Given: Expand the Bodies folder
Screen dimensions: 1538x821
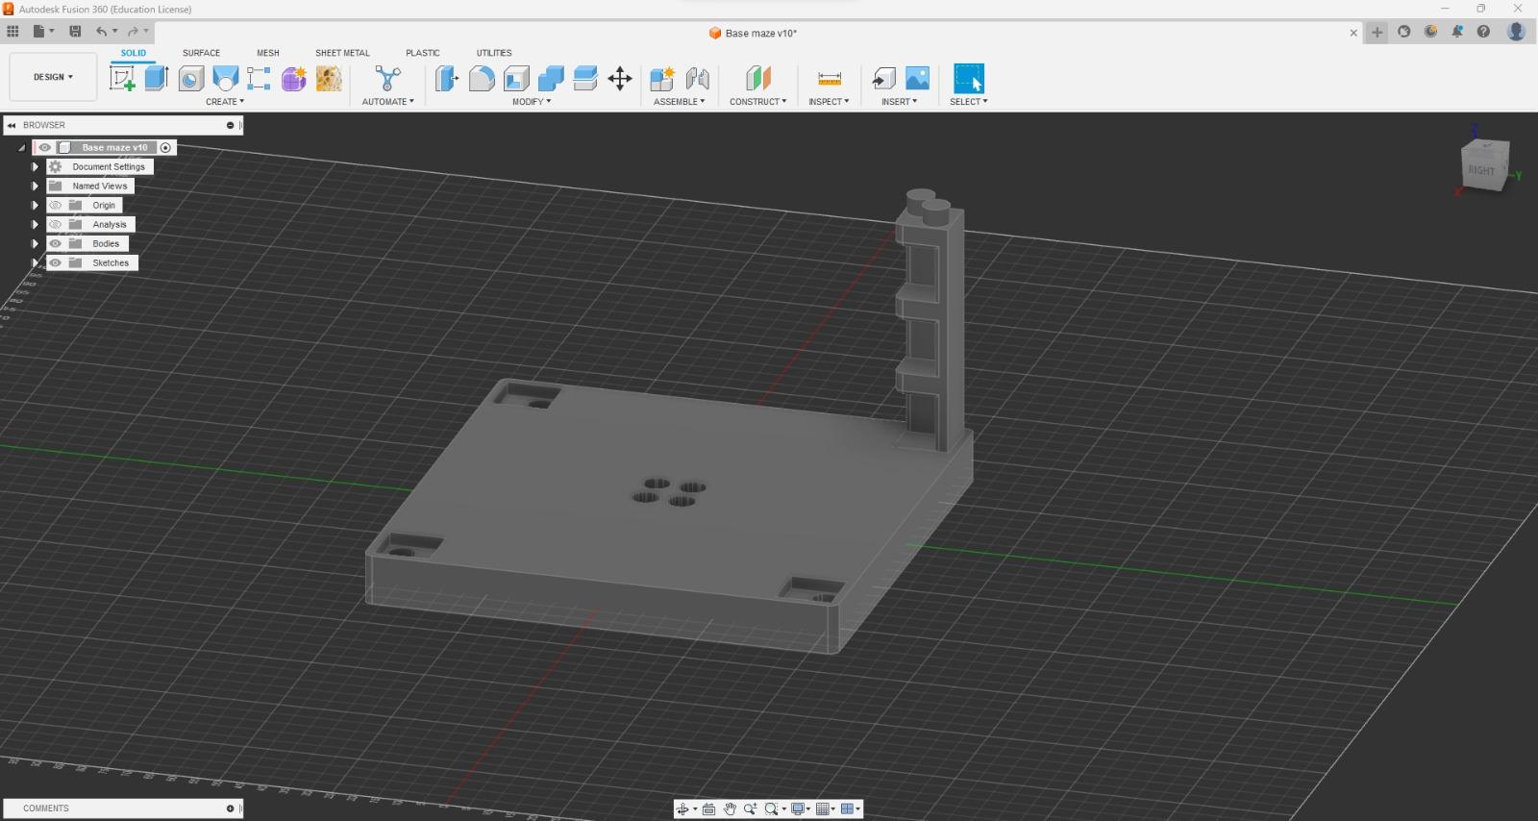Looking at the screenshot, I should click(36, 244).
